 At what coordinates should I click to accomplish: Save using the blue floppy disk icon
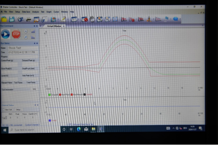click(x=12, y=19)
